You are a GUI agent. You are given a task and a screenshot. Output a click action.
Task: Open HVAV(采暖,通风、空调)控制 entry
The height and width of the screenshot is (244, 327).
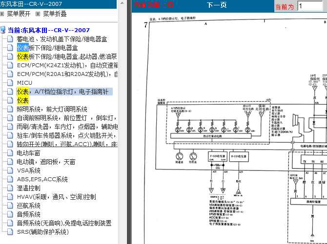tap(56, 197)
